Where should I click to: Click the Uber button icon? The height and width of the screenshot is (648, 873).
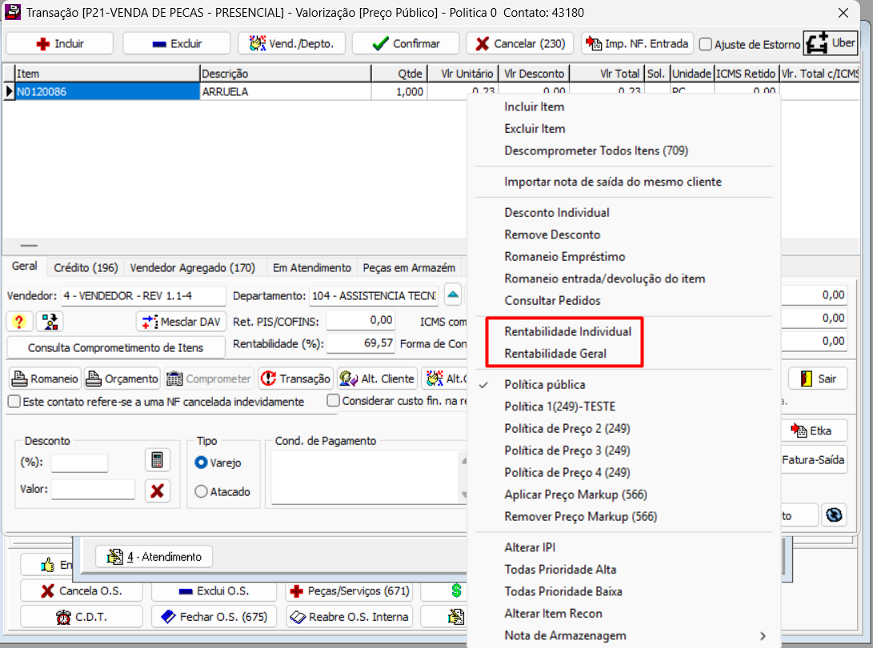coord(831,43)
